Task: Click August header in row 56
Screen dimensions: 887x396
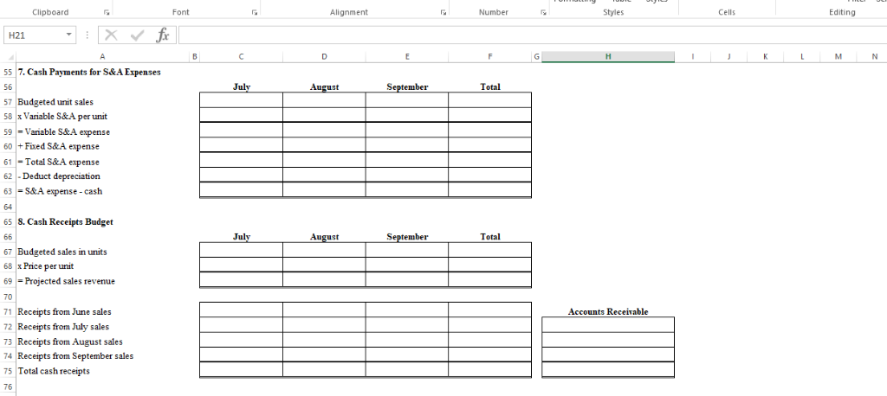Action: (x=324, y=87)
